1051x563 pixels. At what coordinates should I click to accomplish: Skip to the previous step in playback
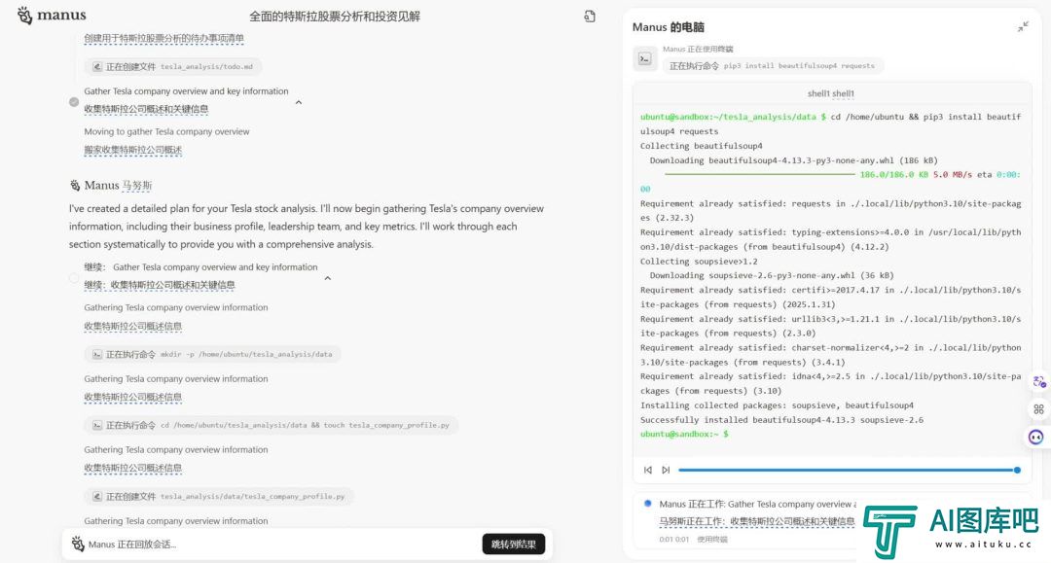[x=647, y=470]
